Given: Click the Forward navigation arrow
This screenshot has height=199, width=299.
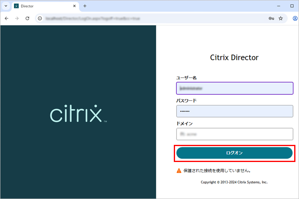Looking at the screenshot, I should click(x=17, y=18).
